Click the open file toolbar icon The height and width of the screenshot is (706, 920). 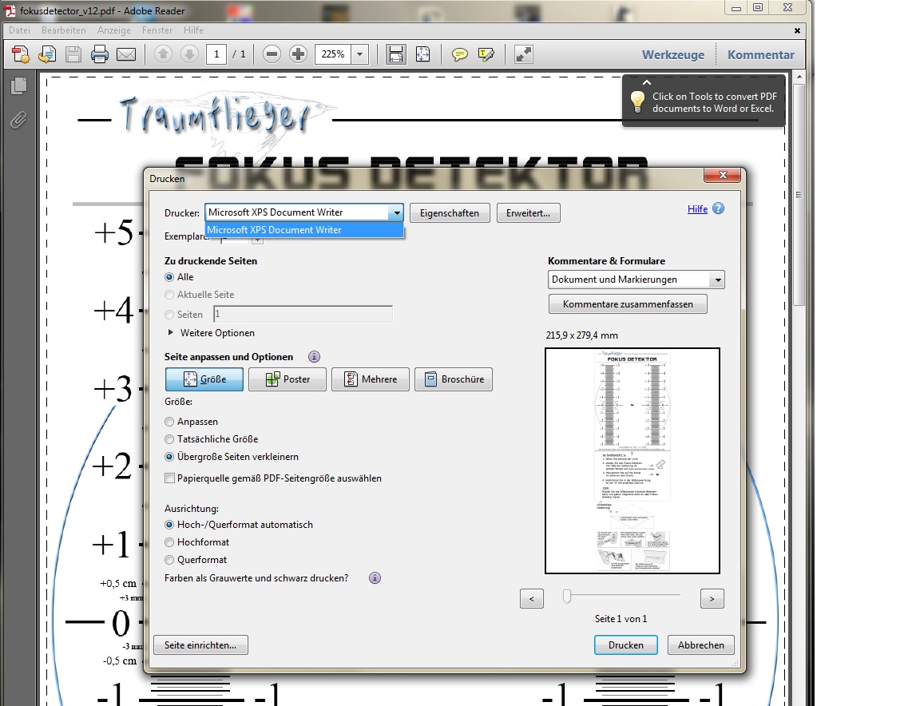coord(47,54)
